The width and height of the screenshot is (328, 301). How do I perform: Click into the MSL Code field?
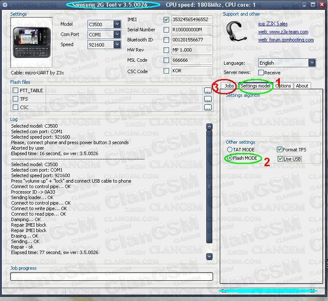(x=192, y=60)
